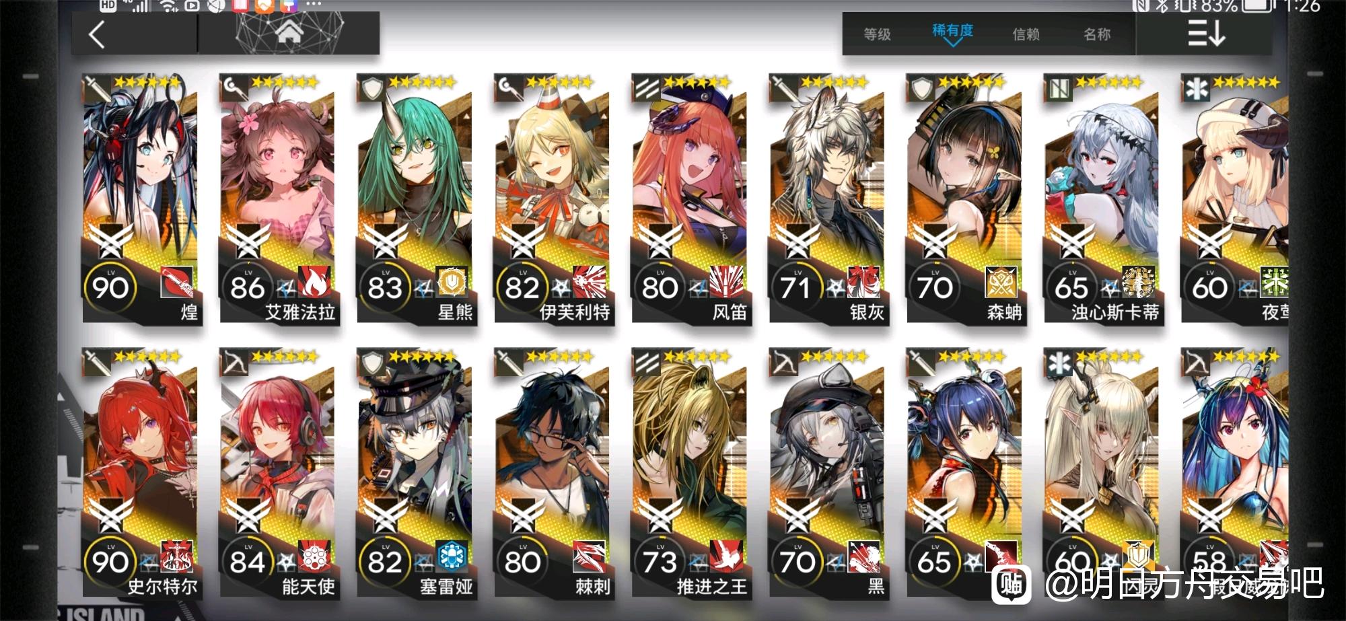Toggle the sort order icon
This screenshot has width=1346, height=621.
pos(1205,33)
